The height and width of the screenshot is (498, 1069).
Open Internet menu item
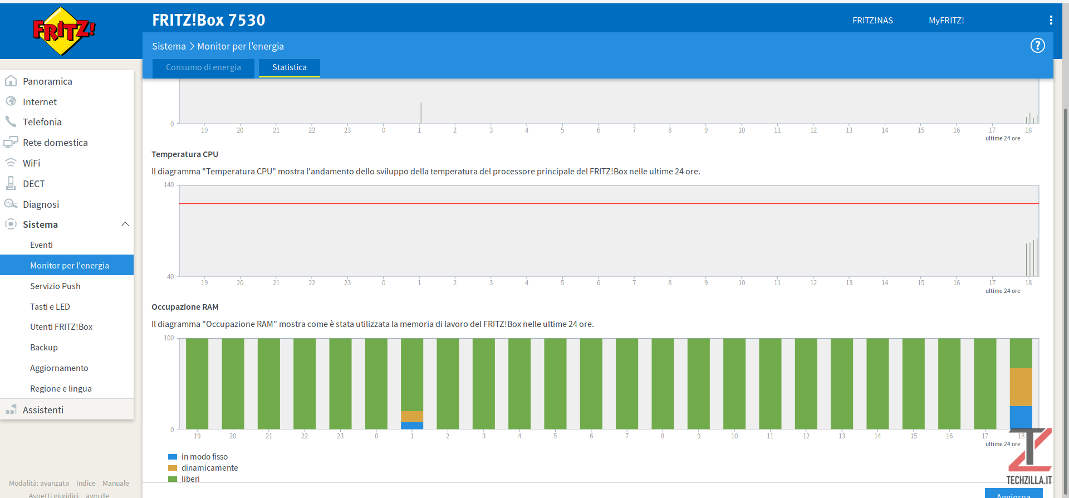[67, 102]
